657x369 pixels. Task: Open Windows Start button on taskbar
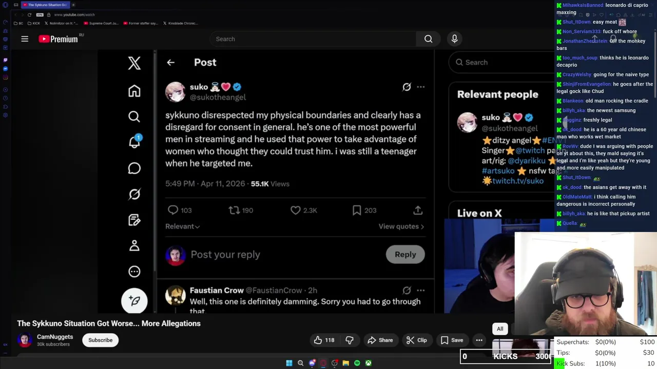pos(289,363)
